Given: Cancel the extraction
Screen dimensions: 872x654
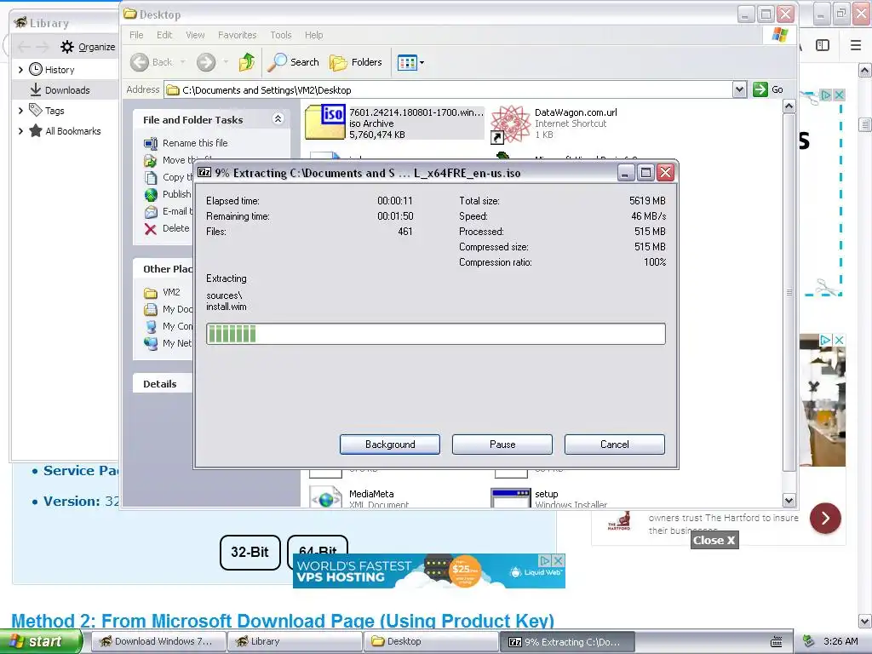Looking at the screenshot, I should coord(615,445).
